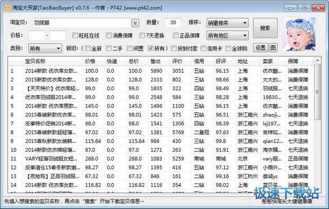Image resolution: width=329 pixels, height=209 pixels.
Task: Open 设置 settings button
Action: coord(261,48)
